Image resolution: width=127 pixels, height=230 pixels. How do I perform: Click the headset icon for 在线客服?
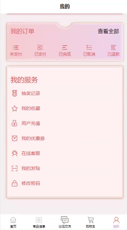(x=14, y=153)
